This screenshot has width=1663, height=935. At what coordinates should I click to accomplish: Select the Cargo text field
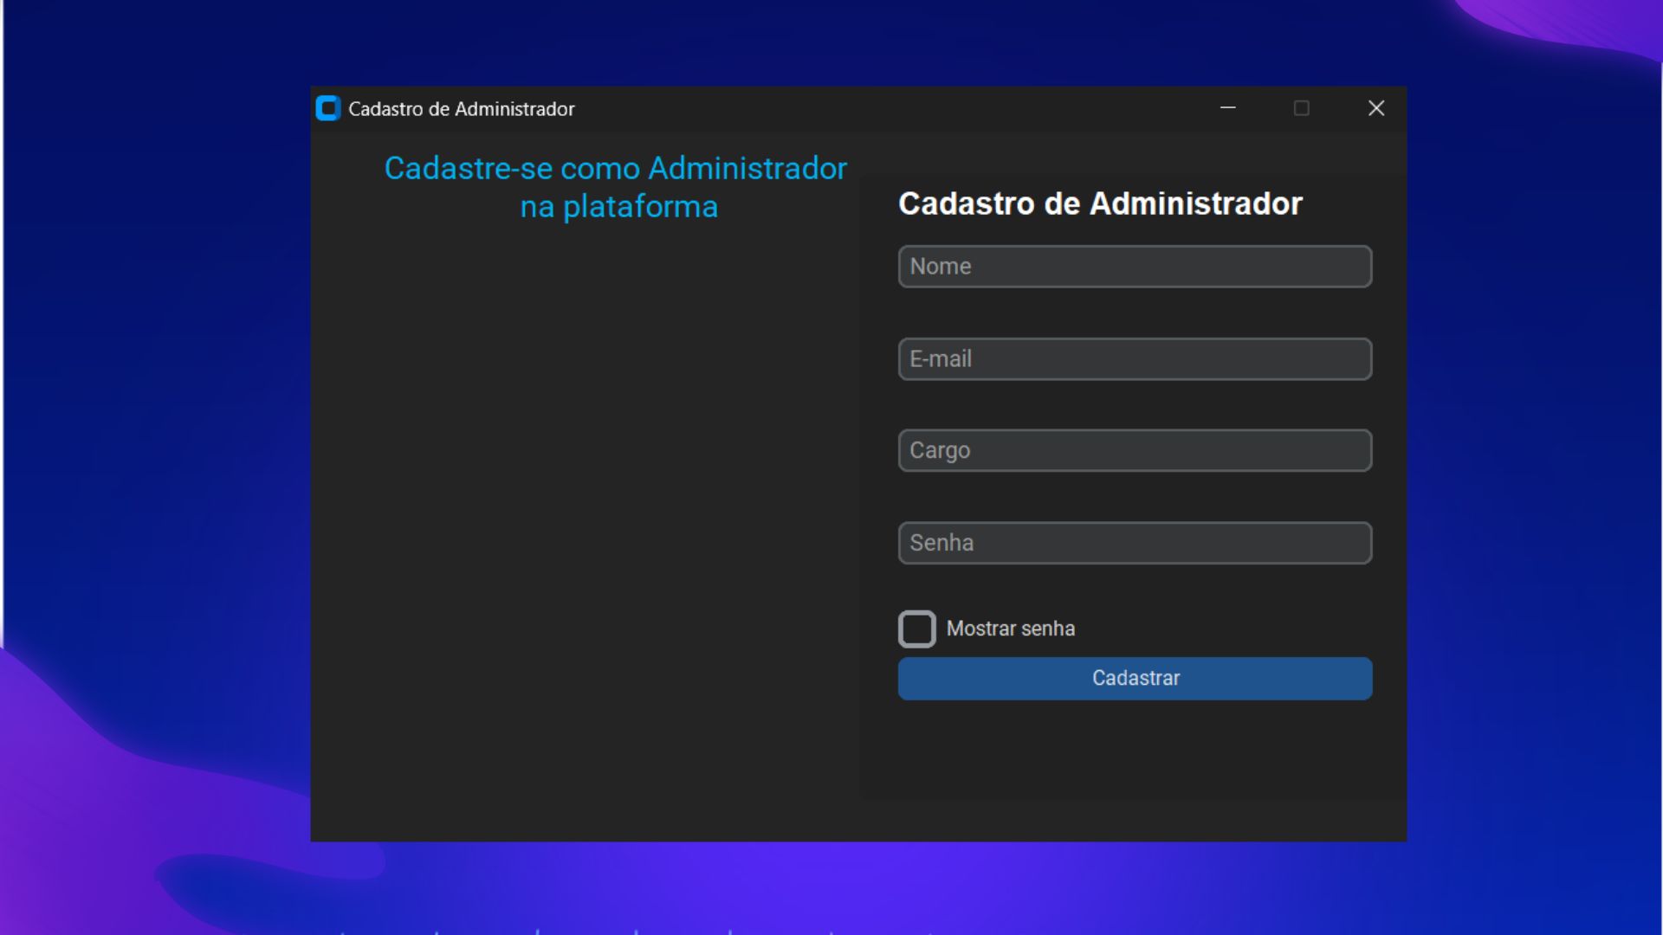[x=1135, y=450]
